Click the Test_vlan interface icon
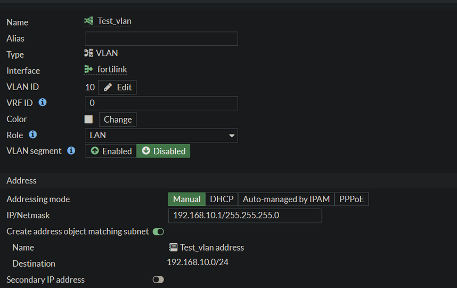Screen dimensions: 457x288 (x=88, y=21)
